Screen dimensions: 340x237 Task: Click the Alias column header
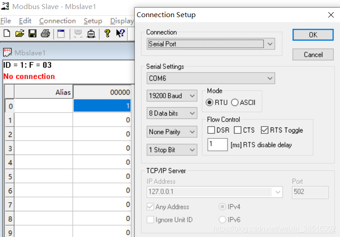(x=44, y=92)
